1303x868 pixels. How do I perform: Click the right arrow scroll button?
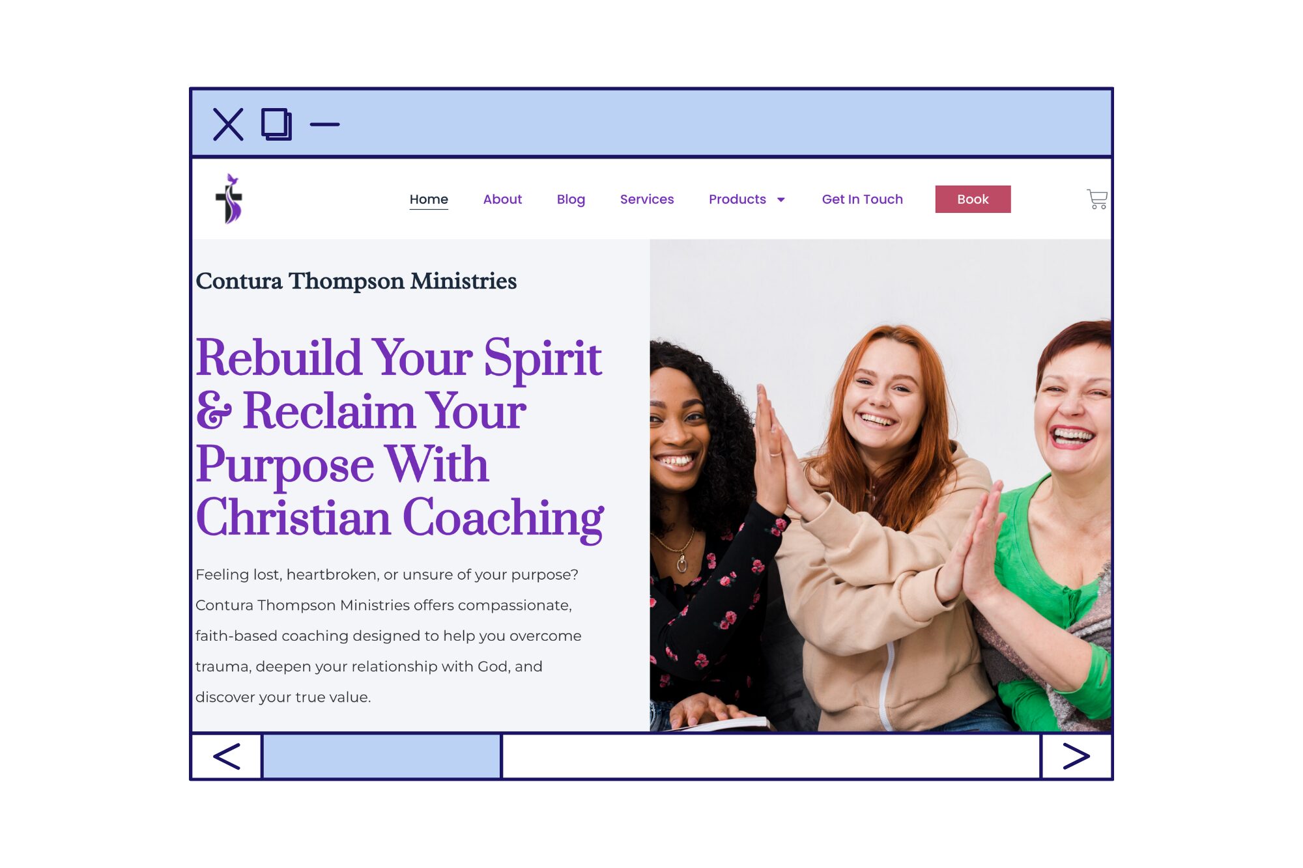coord(1076,756)
